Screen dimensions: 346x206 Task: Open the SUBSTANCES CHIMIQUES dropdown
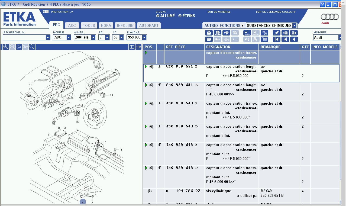[295, 25]
